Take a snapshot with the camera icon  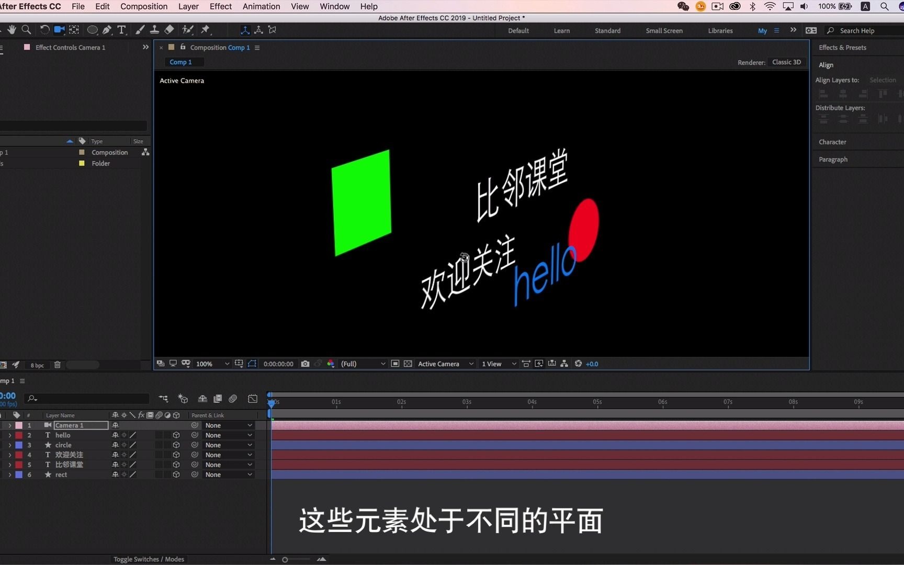click(305, 364)
